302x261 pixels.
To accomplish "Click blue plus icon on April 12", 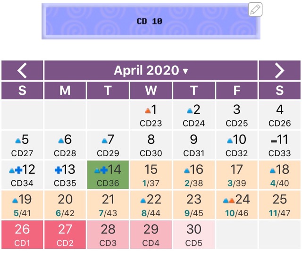I will (18, 170).
